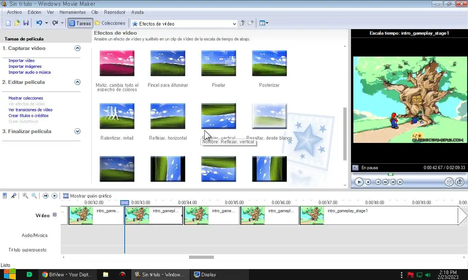Click the Forward to end preview button

pos(400,182)
